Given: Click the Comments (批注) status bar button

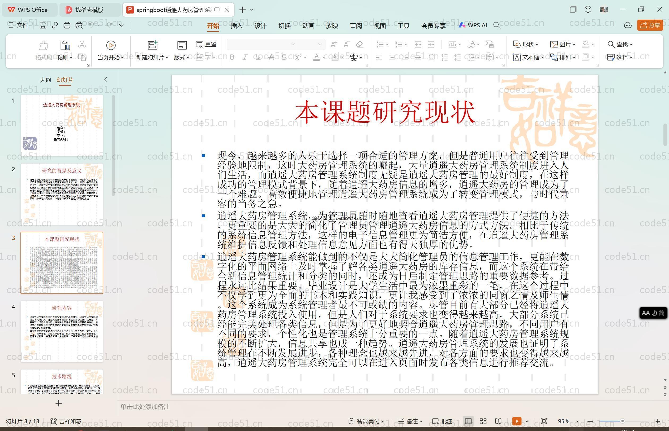Looking at the screenshot, I should 442,421.
